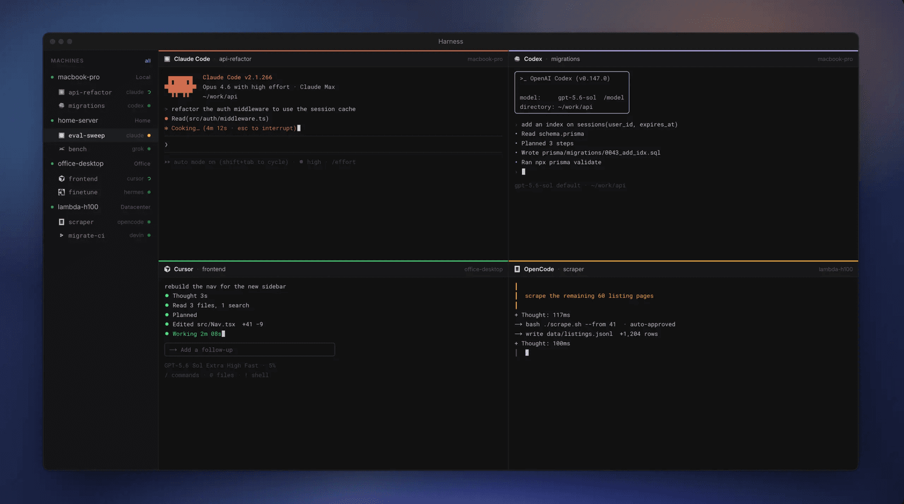
Task: Click the Codex pane header icon
Action: click(x=517, y=59)
